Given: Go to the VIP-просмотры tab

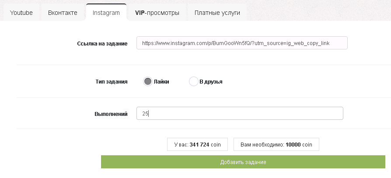Looking at the screenshot, I should tap(157, 13).
